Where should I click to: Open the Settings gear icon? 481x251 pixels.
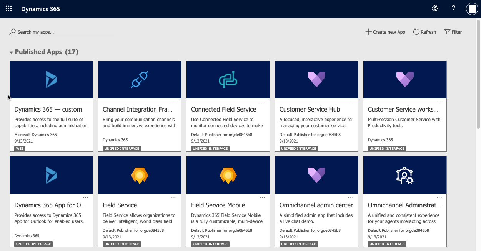point(435,8)
